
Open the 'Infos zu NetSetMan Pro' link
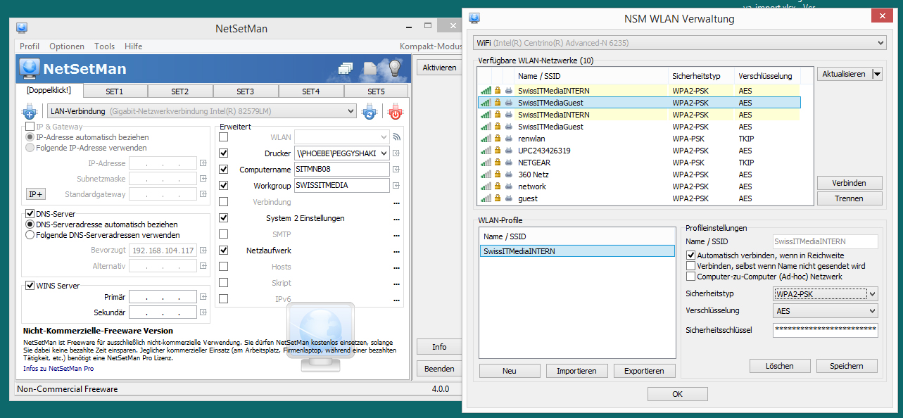tap(58, 368)
